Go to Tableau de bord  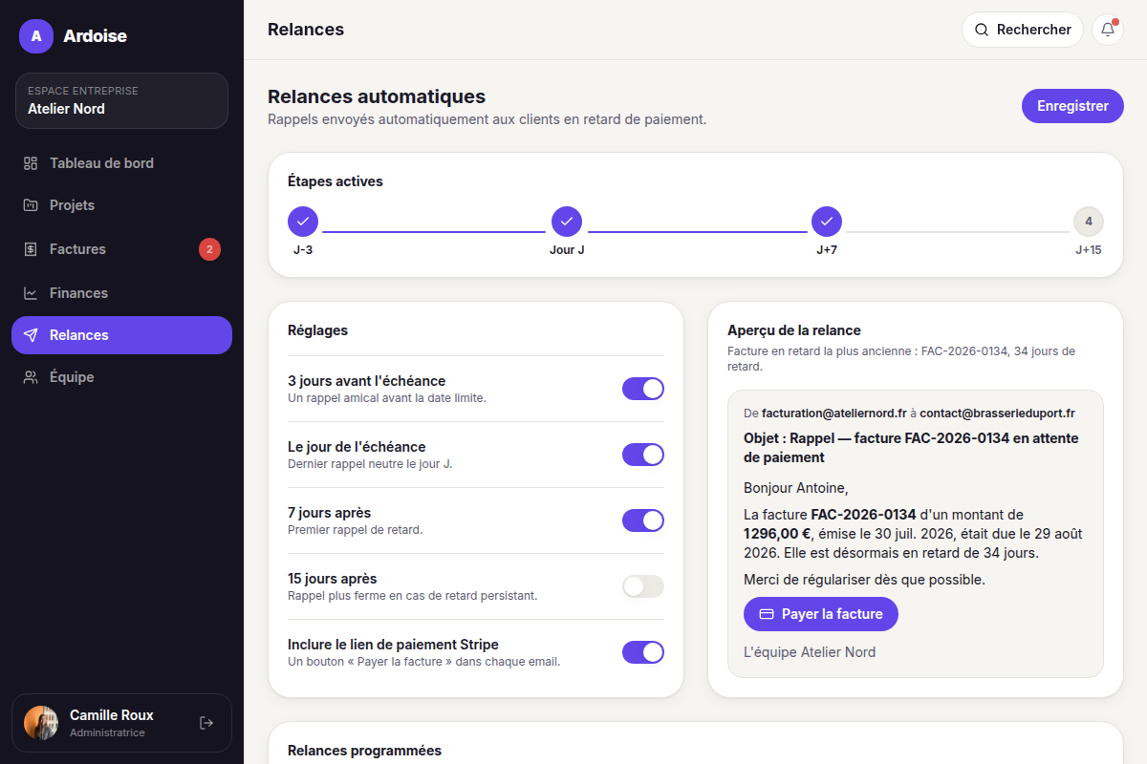pyautogui.click(x=121, y=163)
